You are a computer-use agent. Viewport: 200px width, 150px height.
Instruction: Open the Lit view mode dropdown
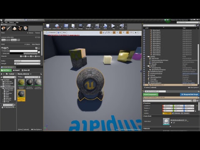point(59,32)
